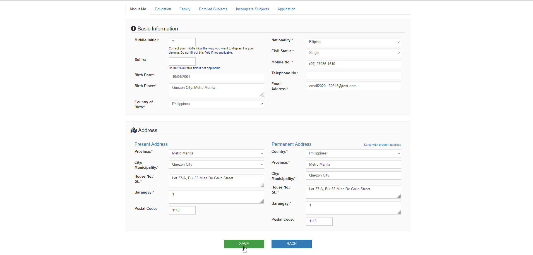This screenshot has width=533, height=255.
Task: Open the City/Municipality Quezon City dropdown
Action: 216,165
